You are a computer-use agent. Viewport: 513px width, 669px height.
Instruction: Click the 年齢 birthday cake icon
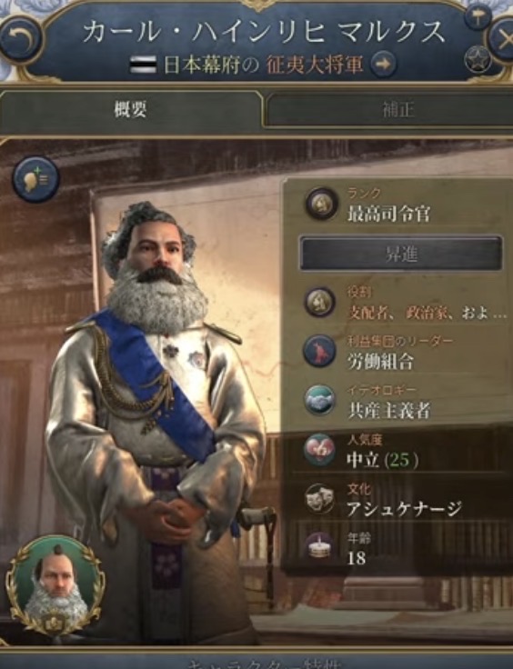(320, 547)
